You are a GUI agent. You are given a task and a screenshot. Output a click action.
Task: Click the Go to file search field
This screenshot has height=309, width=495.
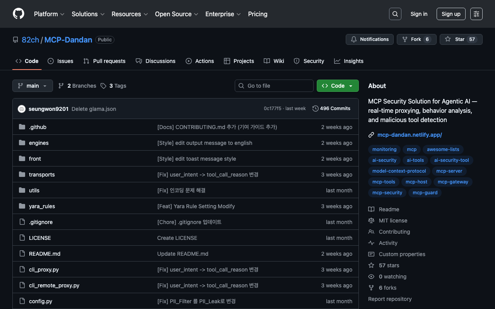(274, 86)
